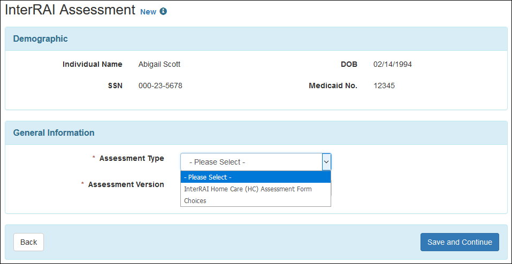Click the General Information panel heading
This screenshot has width=512, height=264.
click(x=54, y=133)
